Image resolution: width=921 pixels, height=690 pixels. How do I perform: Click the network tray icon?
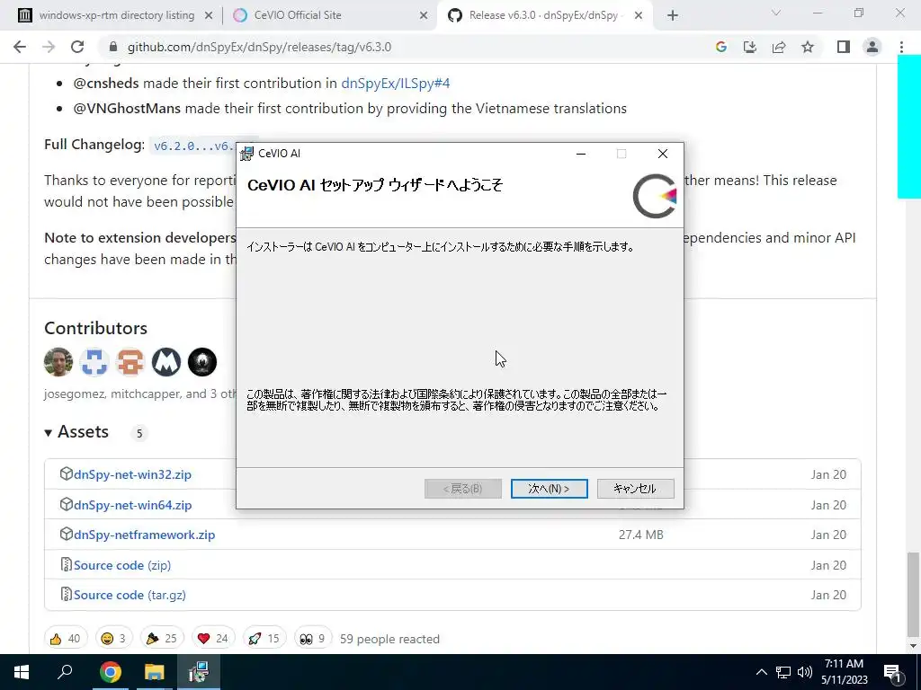(783, 672)
